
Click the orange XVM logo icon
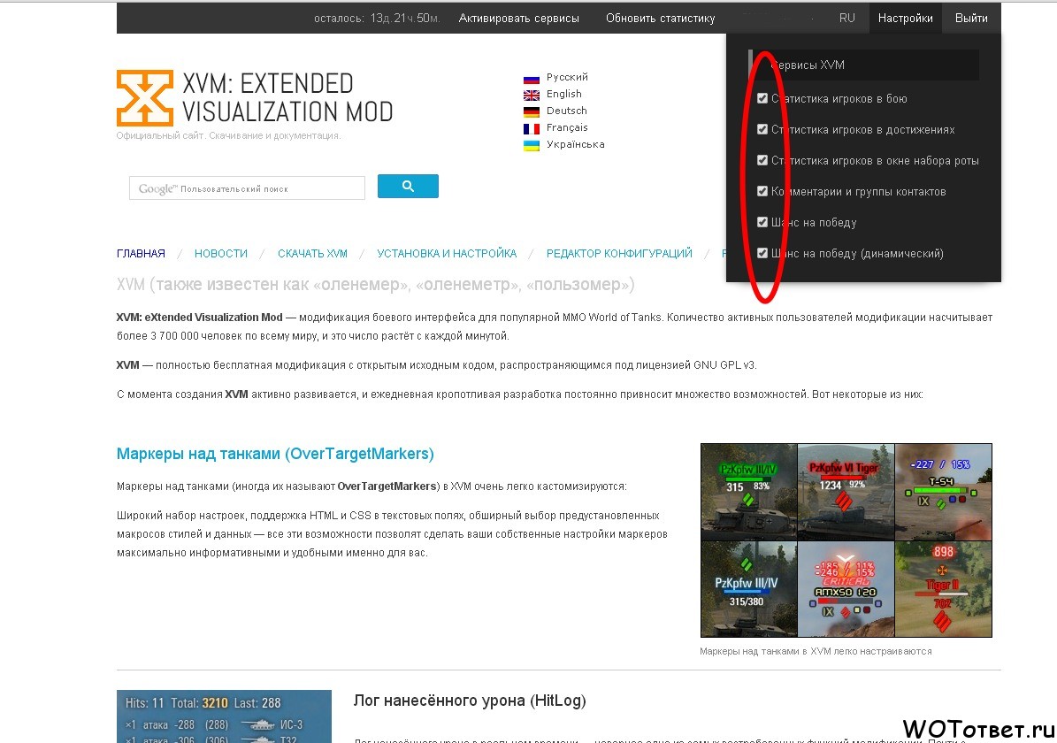coord(145,98)
